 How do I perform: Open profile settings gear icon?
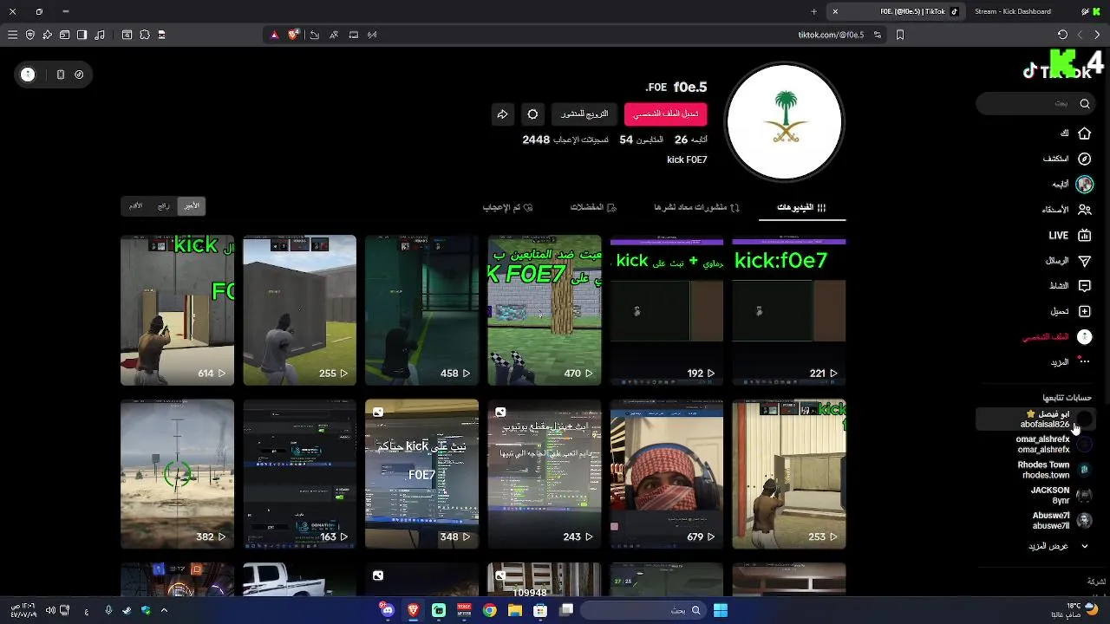click(x=532, y=114)
